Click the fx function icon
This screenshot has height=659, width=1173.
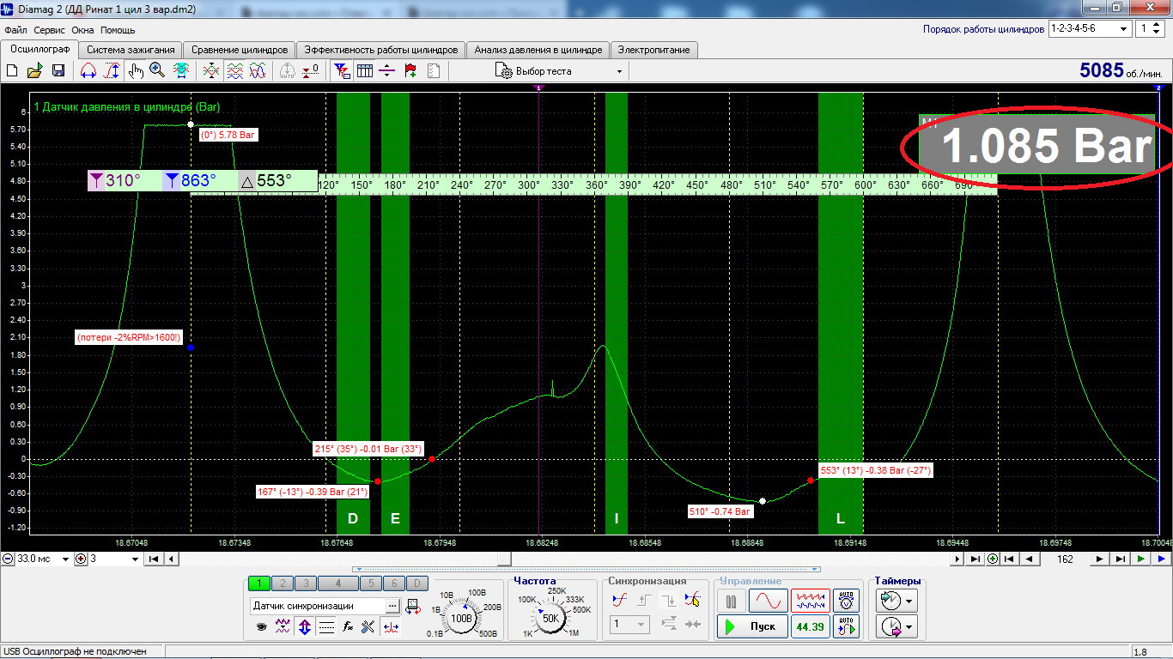point(348,627)
